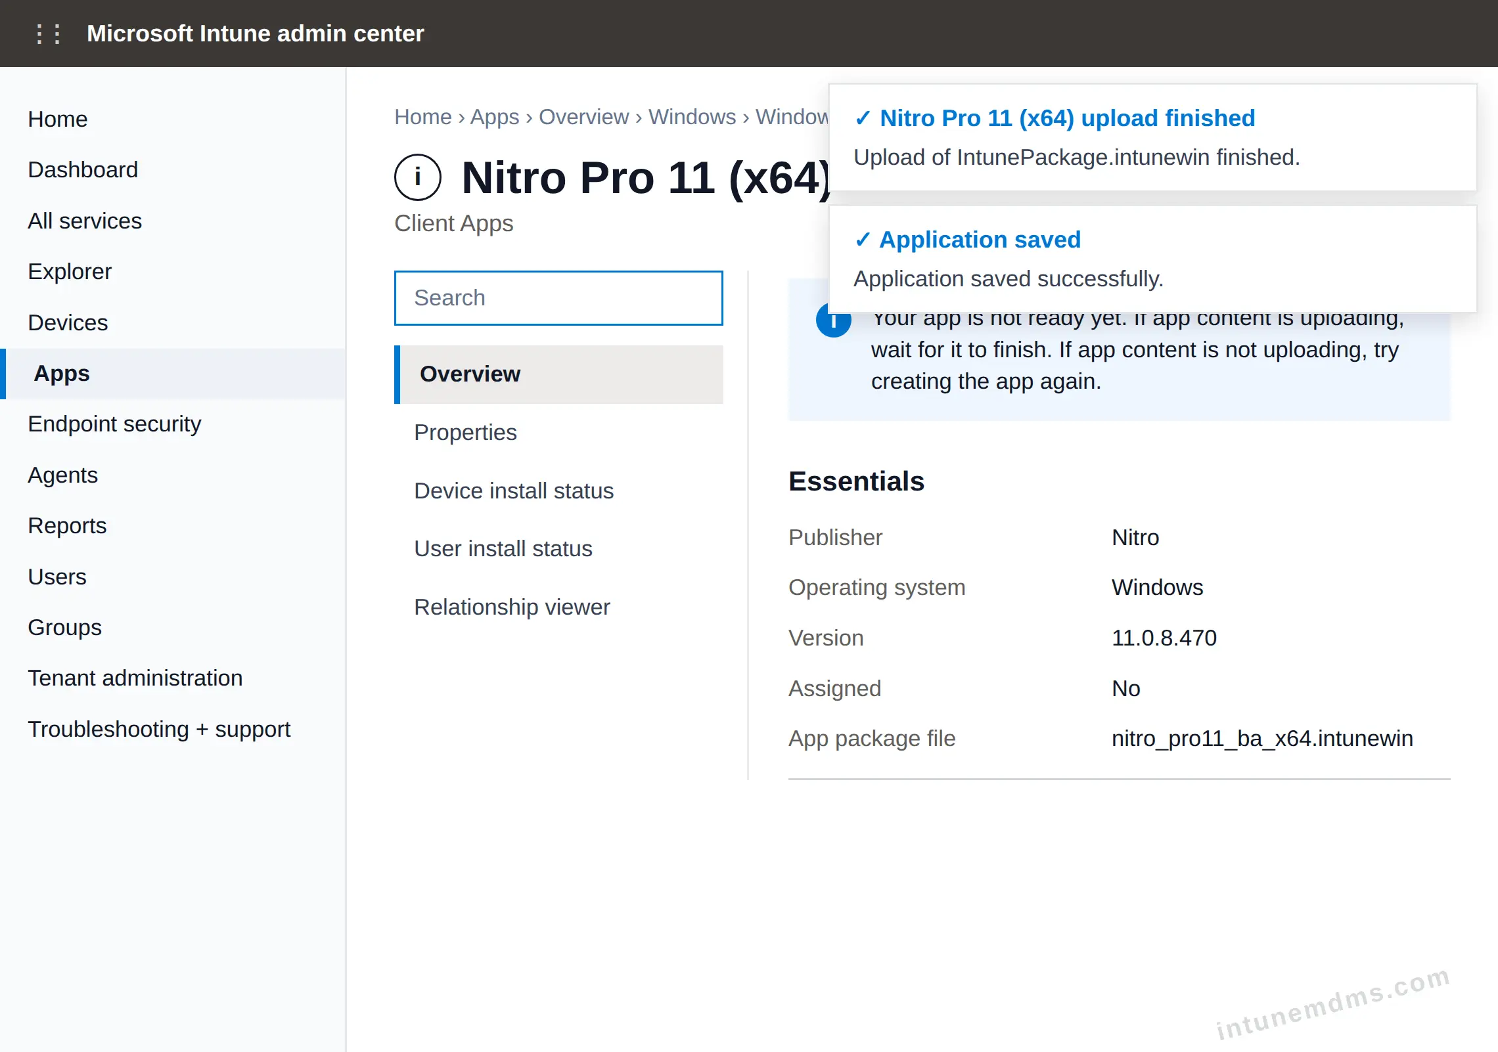Open the portal waffle menu icon
Viewport: 1498px width, 1052px height.
[48, 33]
